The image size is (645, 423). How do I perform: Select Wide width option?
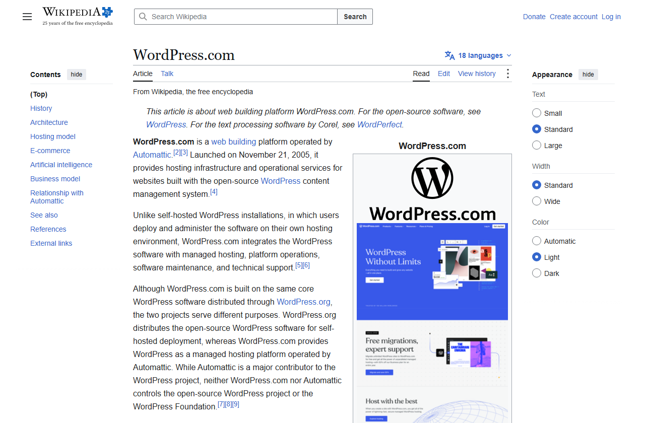[x=537, y=201]
